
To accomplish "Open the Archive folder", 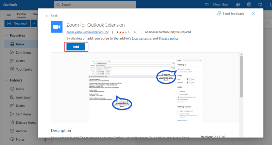I will (21, 131).
